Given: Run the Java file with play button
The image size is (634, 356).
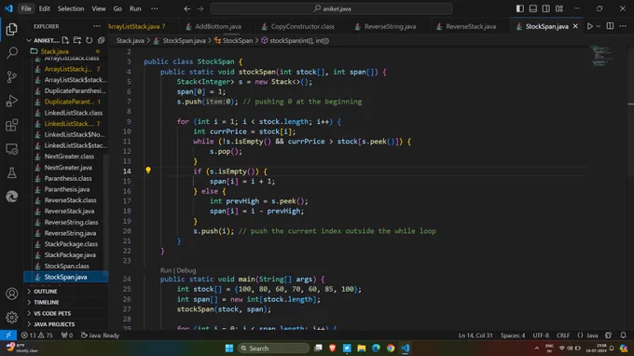Looking at the screenshot, I should (590, 26).
